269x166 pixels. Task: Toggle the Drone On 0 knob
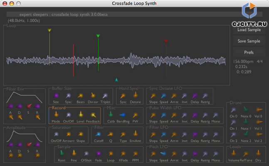[233, 110]
